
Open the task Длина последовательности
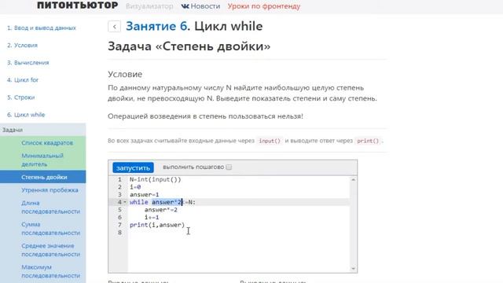point(50,208)
